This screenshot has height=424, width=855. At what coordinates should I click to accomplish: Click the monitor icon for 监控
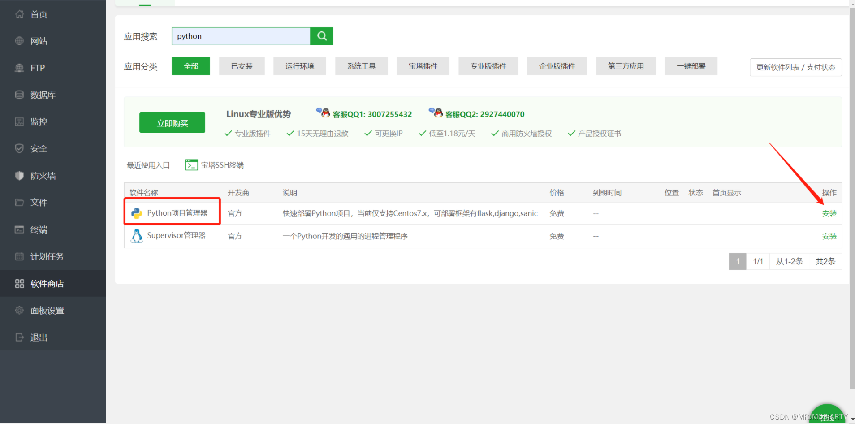click(x=19, y=121)
